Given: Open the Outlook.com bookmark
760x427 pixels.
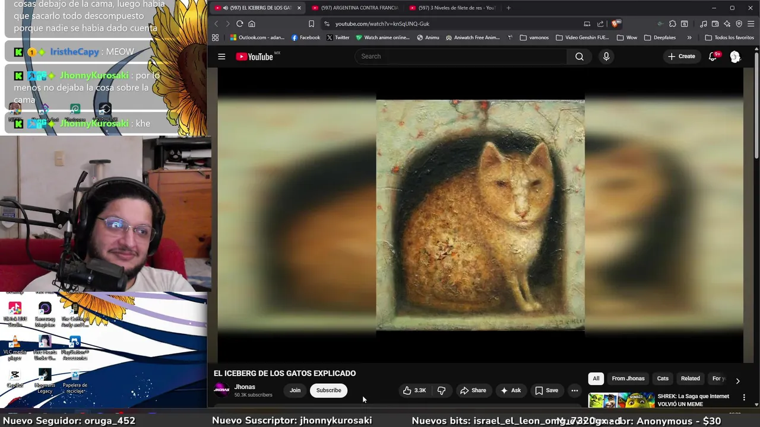Looking at the screenshot, I should (257, 37).
